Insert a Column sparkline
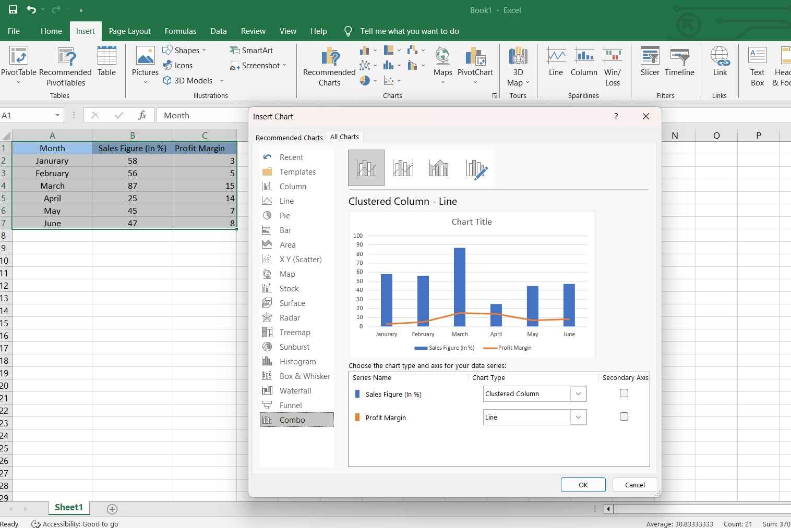Viewport: 791px width, 528px height. point(584,62)
